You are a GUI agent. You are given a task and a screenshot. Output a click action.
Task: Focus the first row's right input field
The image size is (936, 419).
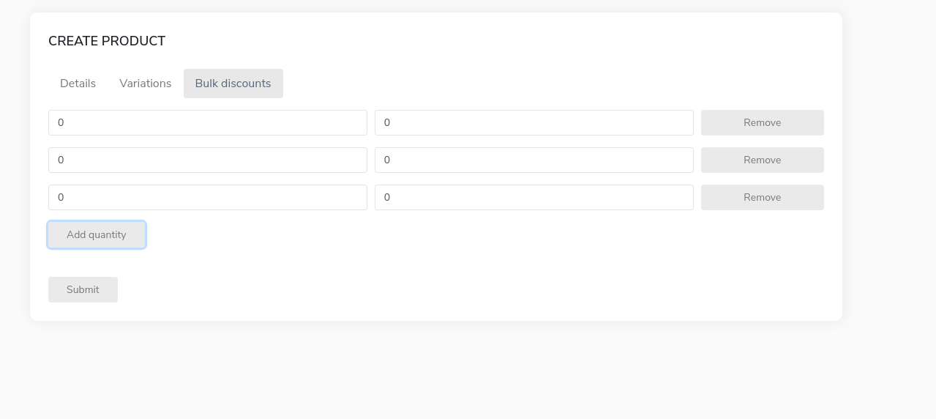(x=533, y=123)
